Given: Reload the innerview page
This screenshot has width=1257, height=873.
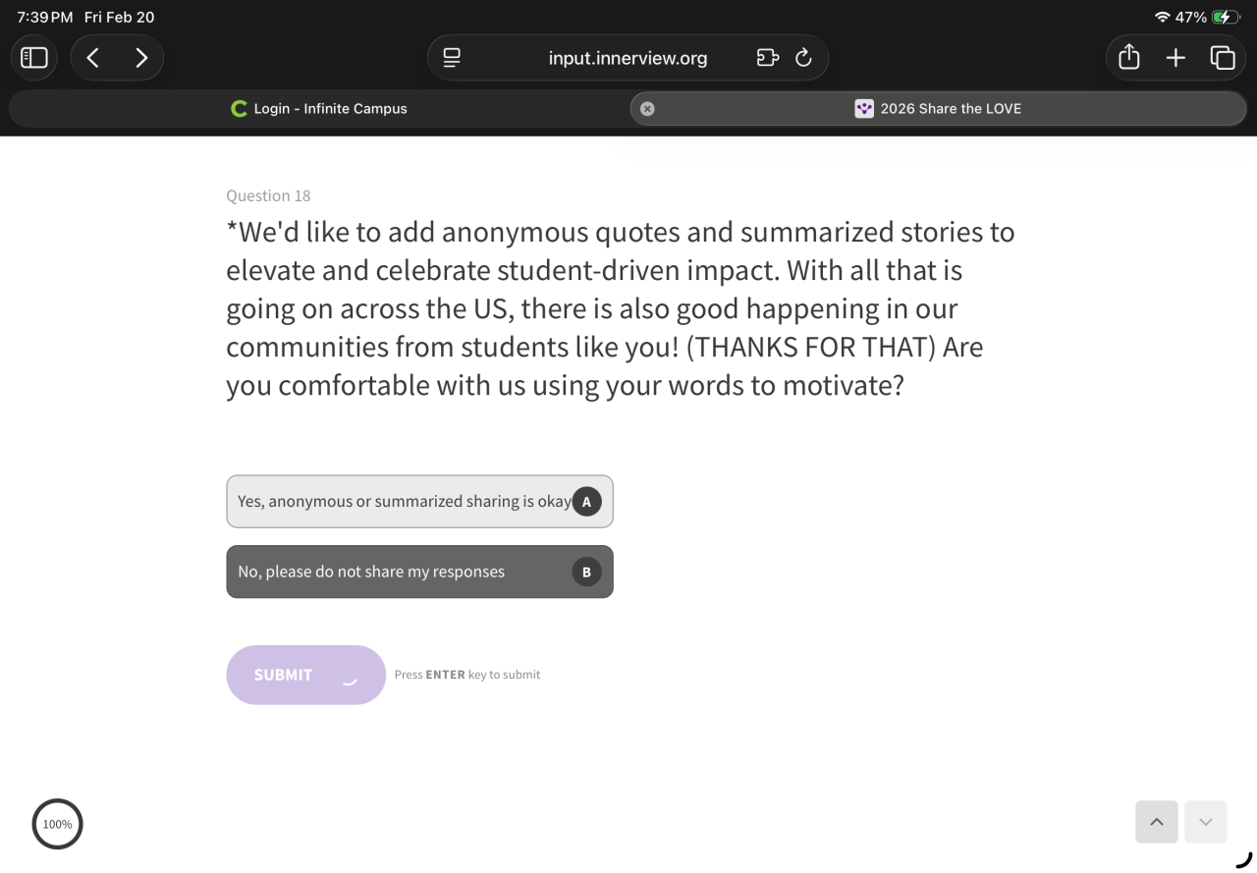Looking at the screenshot, I should tap(803, 58).
